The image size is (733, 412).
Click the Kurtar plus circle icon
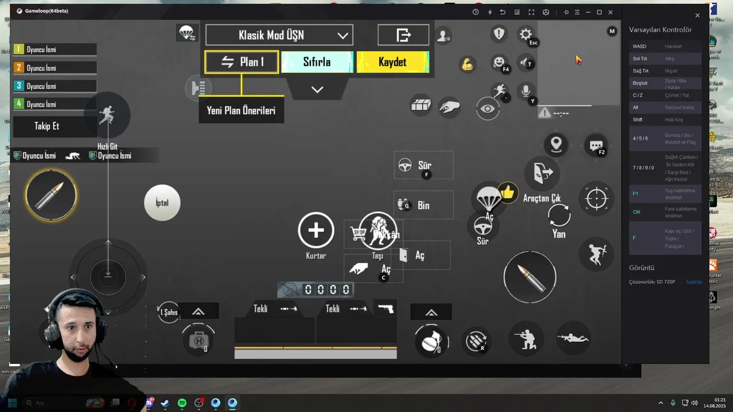[316, 230]
